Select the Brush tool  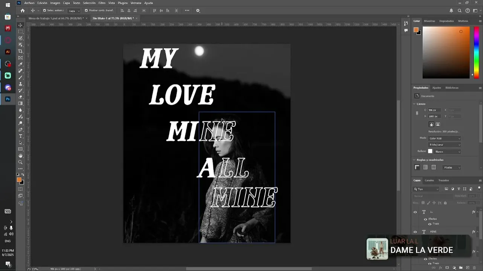21,77
